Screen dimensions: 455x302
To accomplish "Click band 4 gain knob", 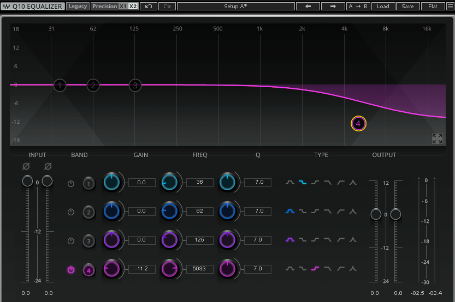I will (x=112, y=269).
